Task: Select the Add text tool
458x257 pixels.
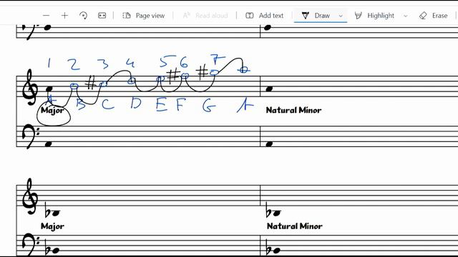Action: pyautogui.click(x=265, y=16)
